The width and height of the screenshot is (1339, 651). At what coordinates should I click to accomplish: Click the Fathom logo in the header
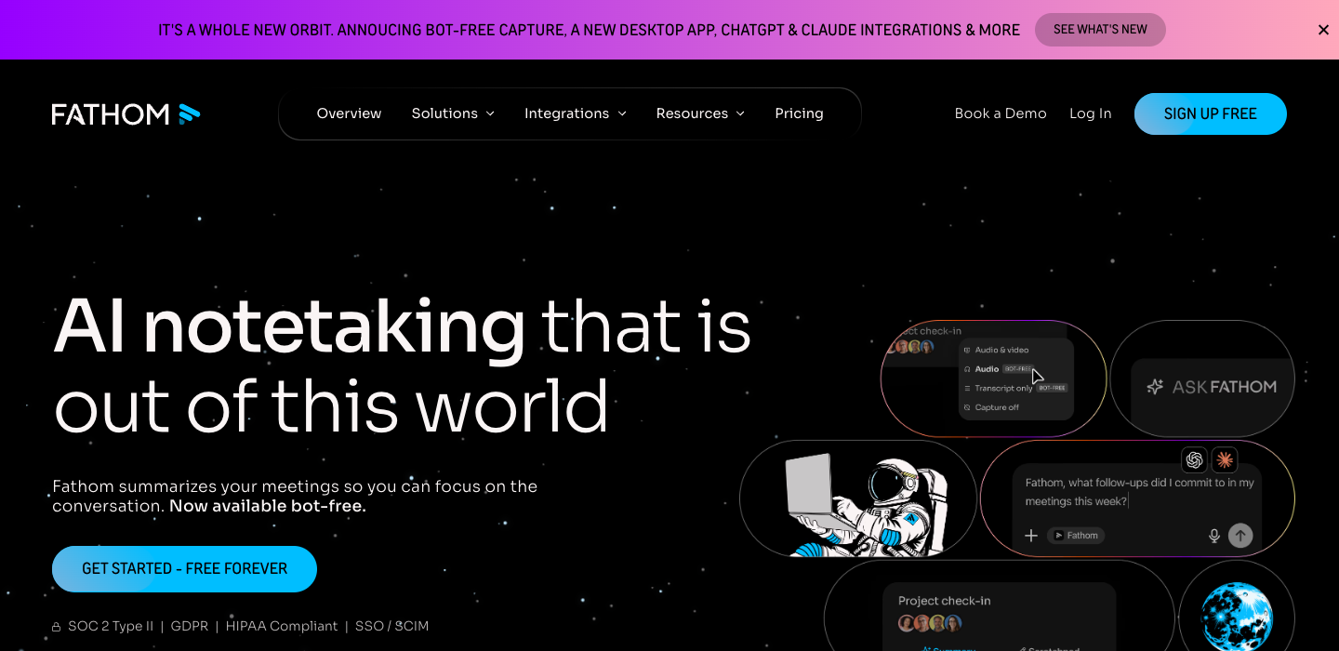(x=126, y=113)
